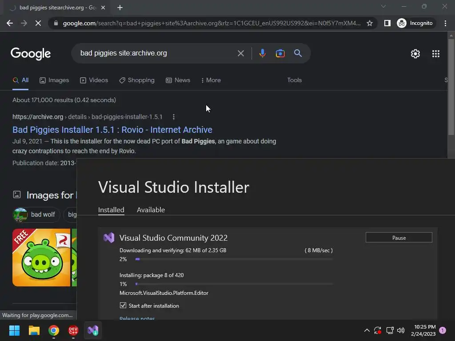
Task: Select the All results tab
Action: [x=20, y=80]
